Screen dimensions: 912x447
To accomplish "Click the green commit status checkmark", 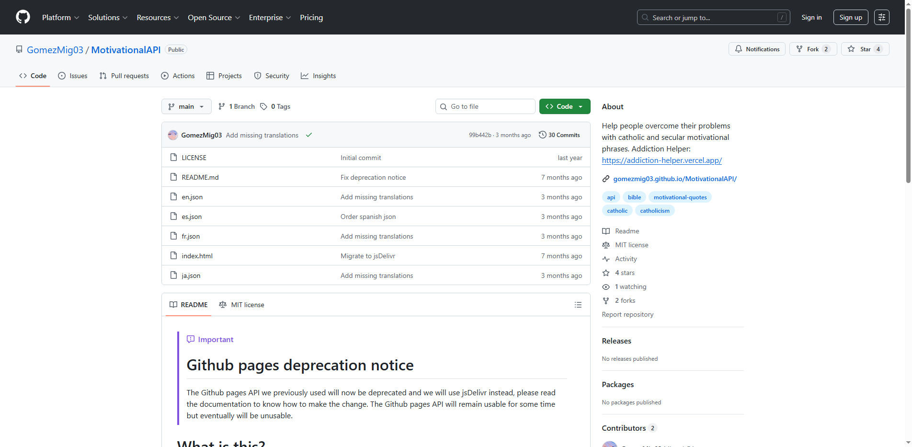I will coord(309,135).
